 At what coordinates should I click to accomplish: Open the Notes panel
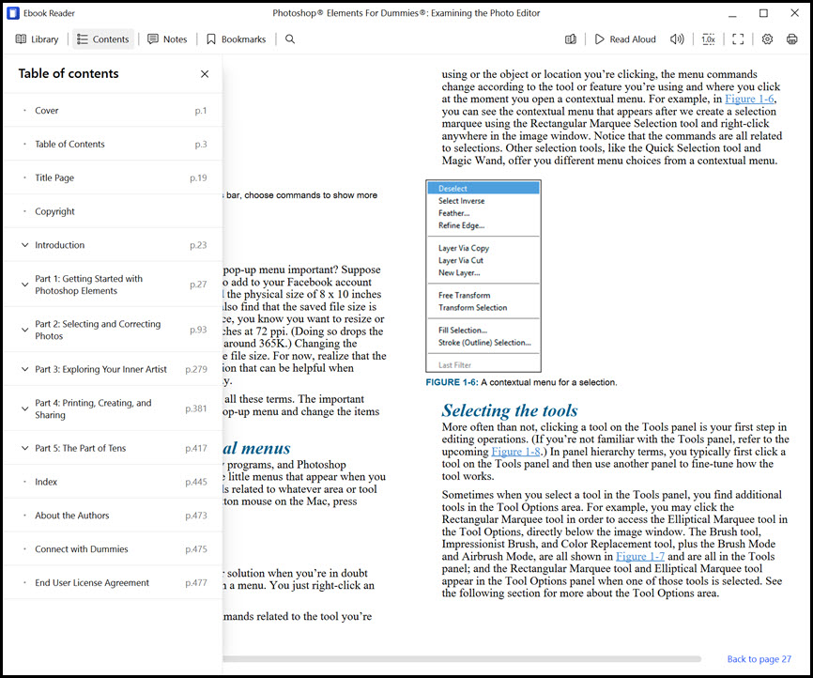(x=167, y=39)
